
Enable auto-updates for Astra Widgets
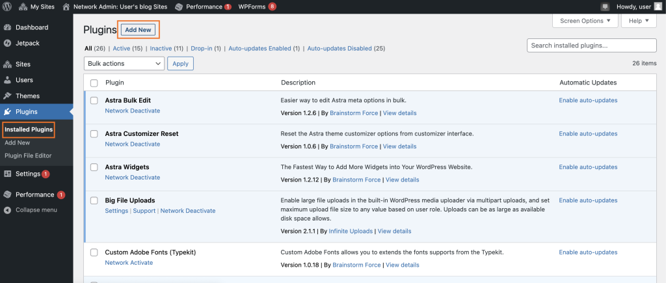[588, 167]
